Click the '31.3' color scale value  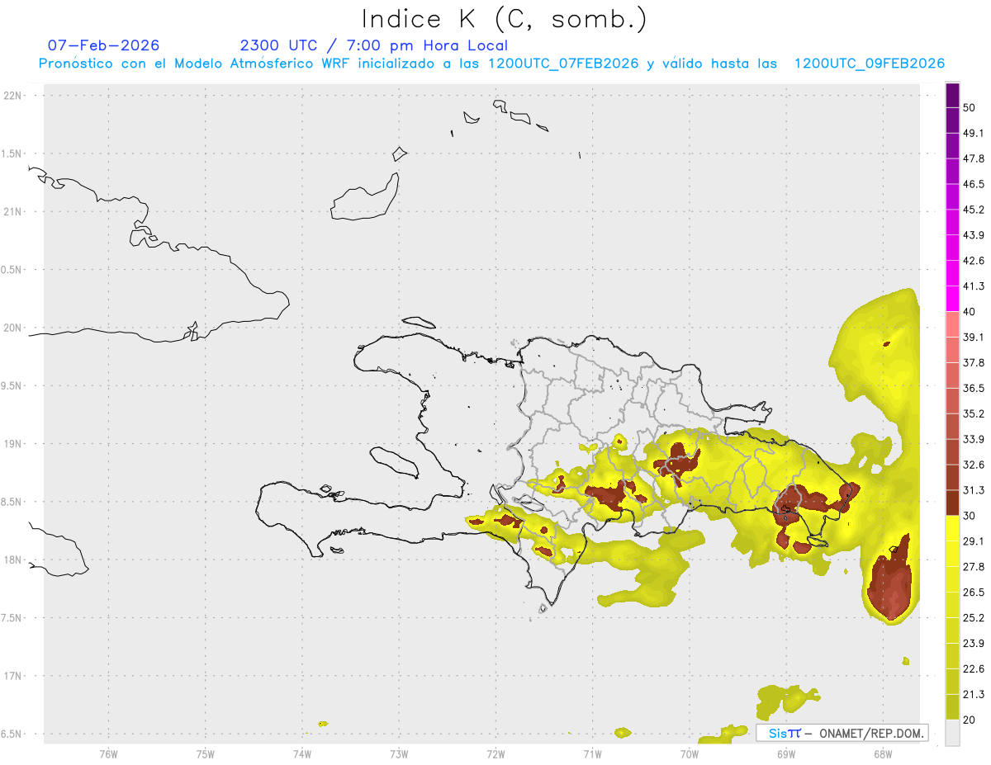974,490
